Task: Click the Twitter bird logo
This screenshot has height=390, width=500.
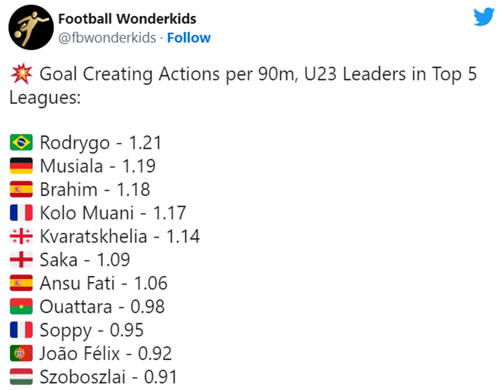Action: 484,17
